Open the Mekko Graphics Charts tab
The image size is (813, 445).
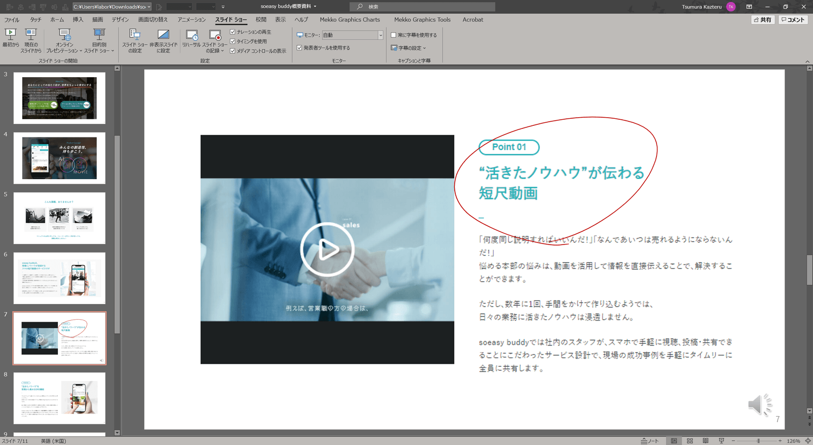click(x=350, y=20)
